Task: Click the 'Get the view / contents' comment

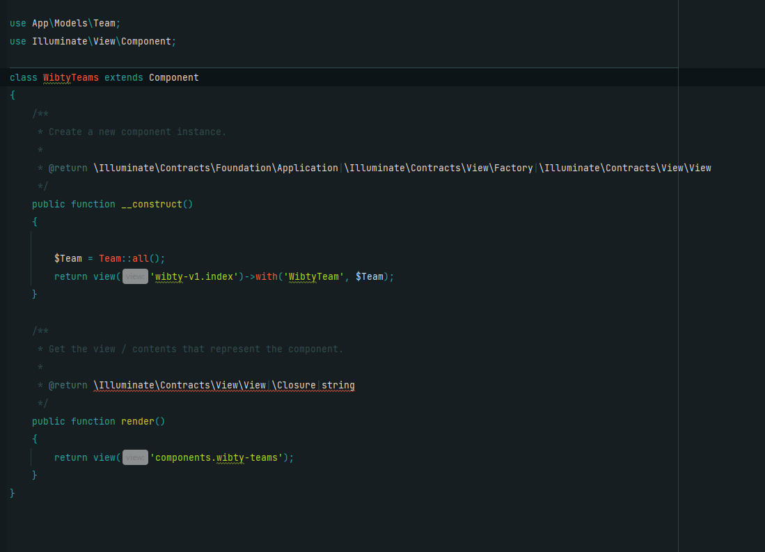Action: click(196, 349)
